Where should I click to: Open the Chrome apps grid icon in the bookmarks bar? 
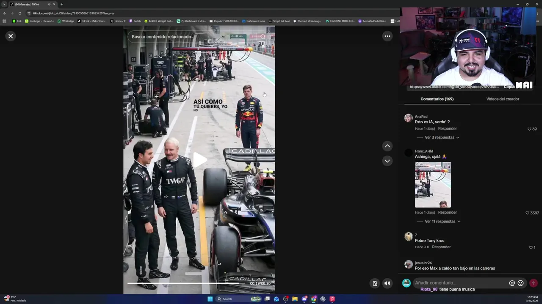(4, 21)
